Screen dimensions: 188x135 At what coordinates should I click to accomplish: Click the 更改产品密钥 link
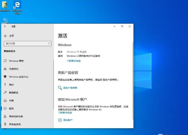(x=70, y=88)
